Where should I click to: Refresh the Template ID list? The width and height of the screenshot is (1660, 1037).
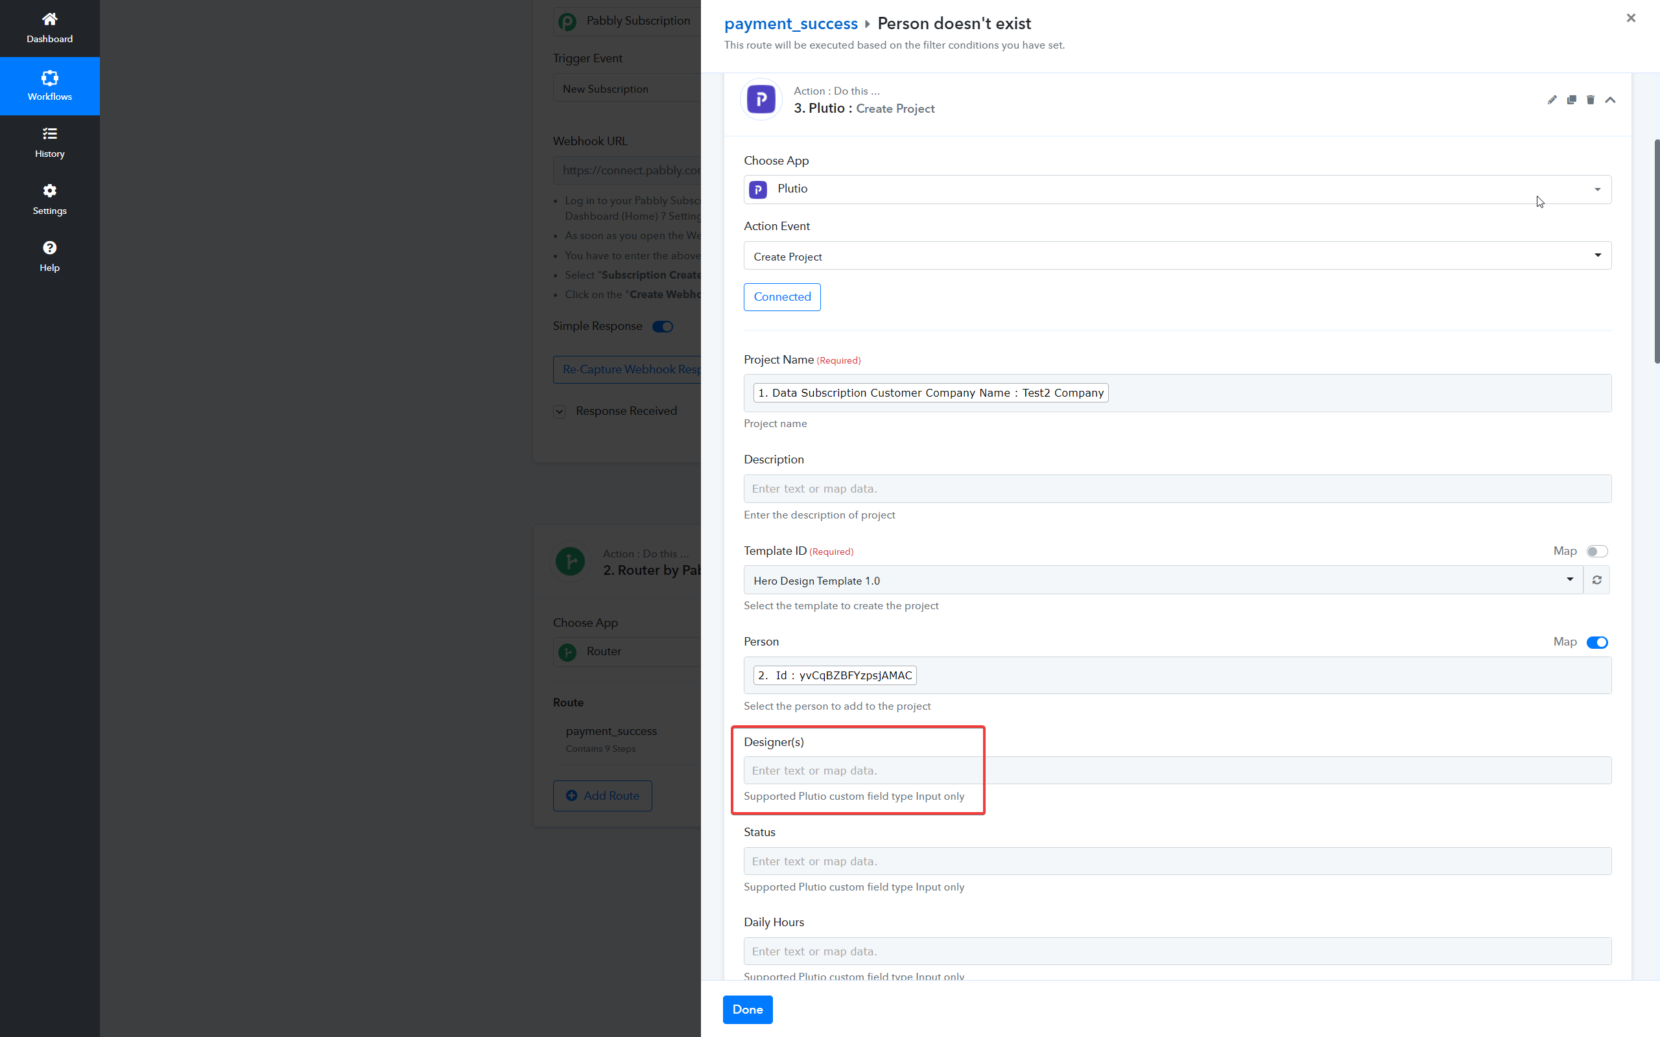pos(1597,580)
